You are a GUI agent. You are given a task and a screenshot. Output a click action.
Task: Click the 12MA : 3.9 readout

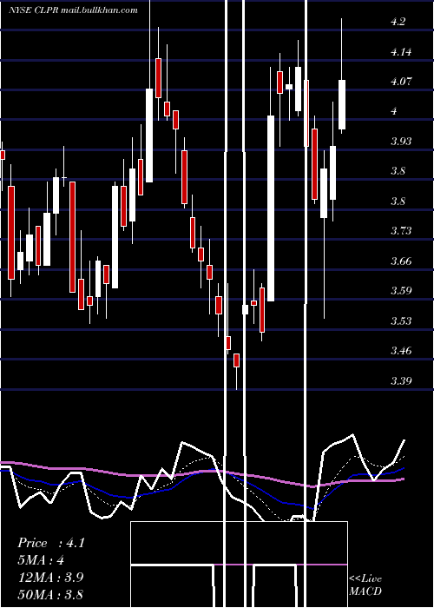(50, 578)
